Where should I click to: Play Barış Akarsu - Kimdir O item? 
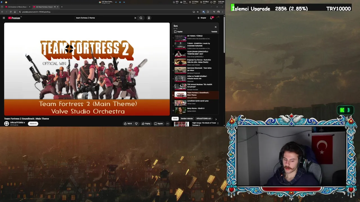[x=195, y=110]
